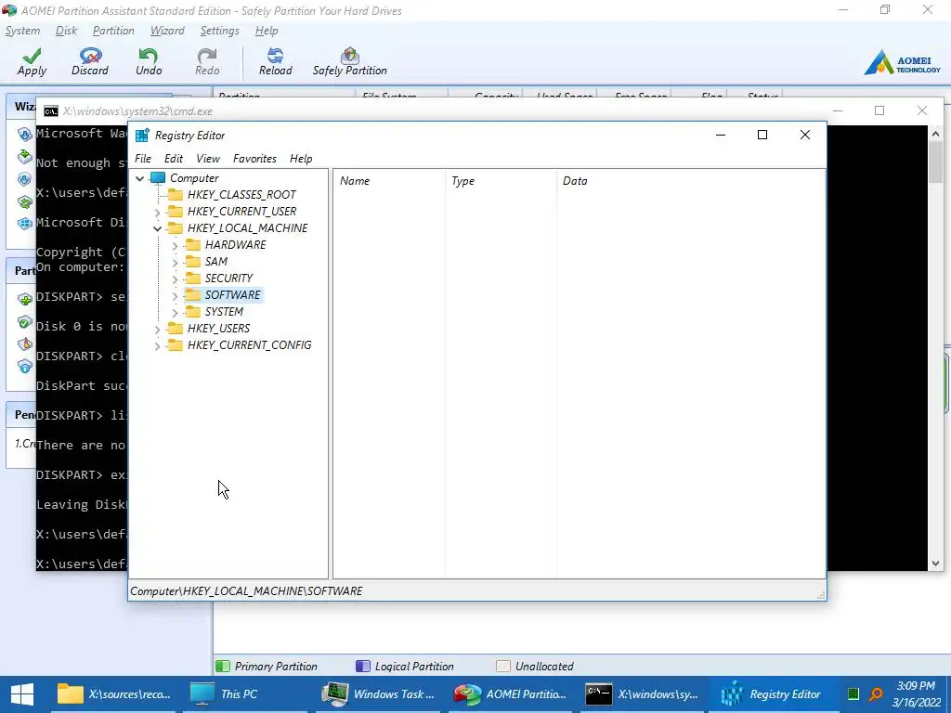Open Registry Editor View menu

208,158
